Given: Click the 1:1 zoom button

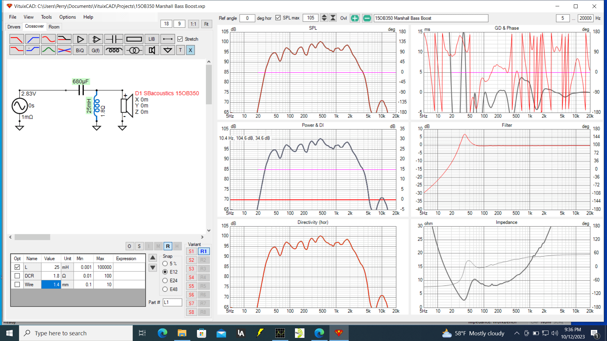Looking at the screenshot, I should [193, 24].
